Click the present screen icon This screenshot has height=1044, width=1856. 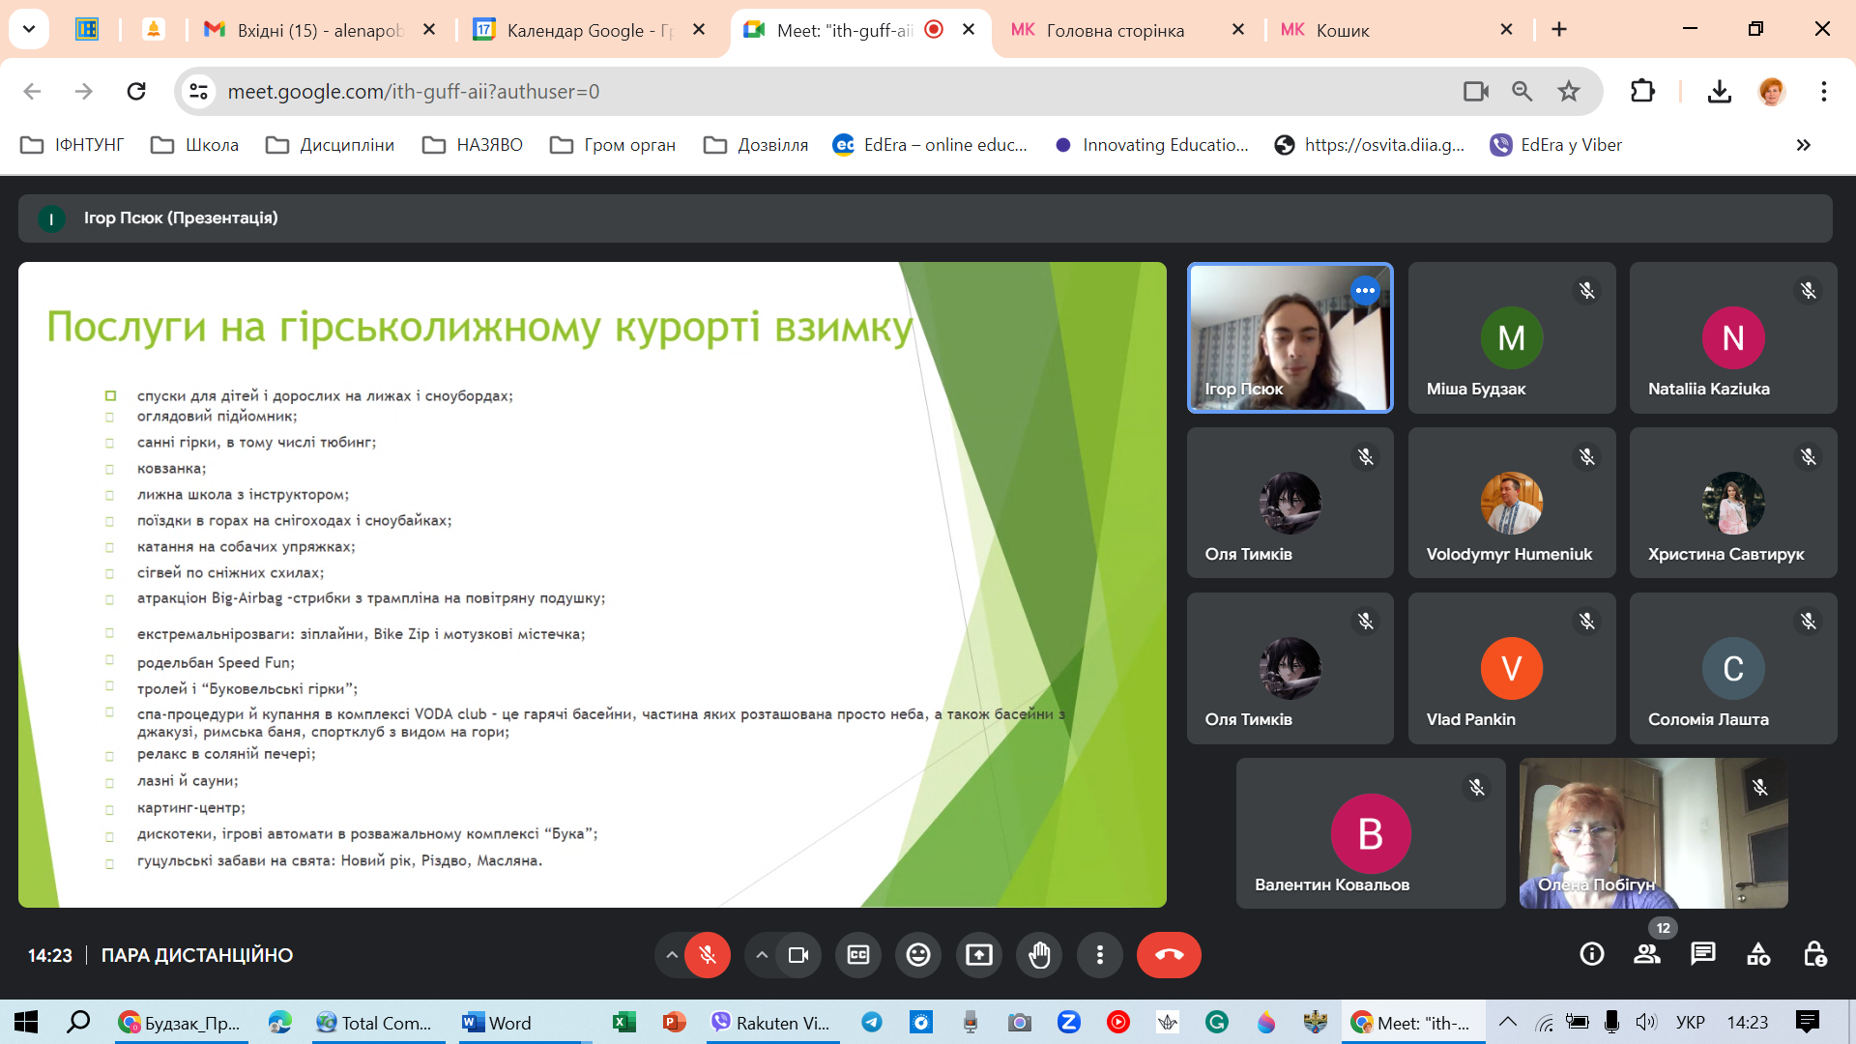978,955
